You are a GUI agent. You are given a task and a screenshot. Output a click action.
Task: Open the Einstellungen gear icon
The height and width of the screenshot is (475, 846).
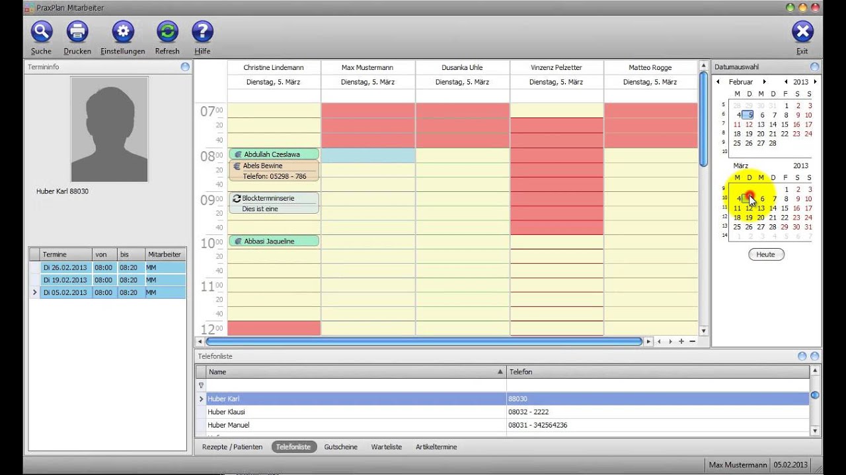[122, 31]
